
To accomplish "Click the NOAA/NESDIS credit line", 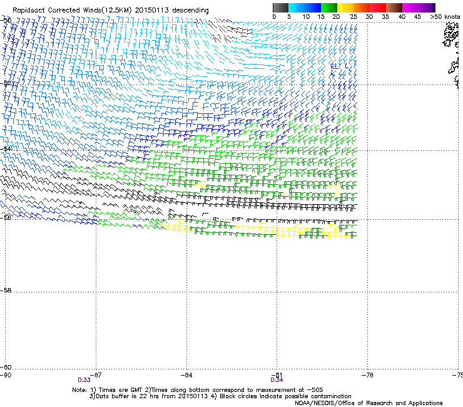I will pos(369,403).
